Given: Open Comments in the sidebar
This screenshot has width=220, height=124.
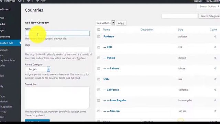Looking at the screenshot, I should pos(5,37).
